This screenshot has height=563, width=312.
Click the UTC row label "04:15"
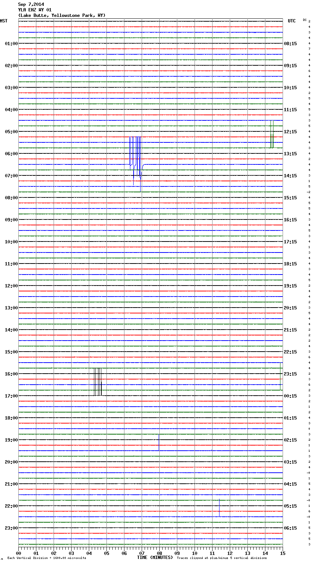coord(290,484)
